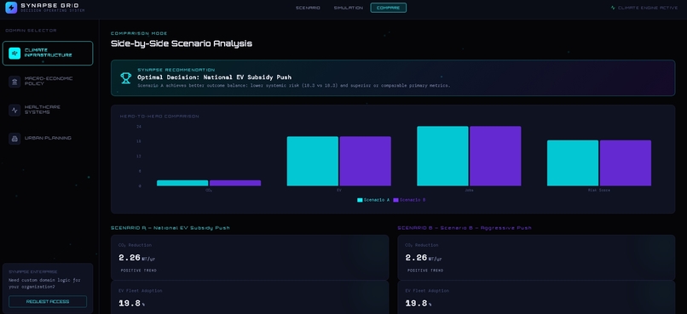Click Positive Trend badge in Scenario A
The width and height of the screenshot is (687, 314).
138,271
